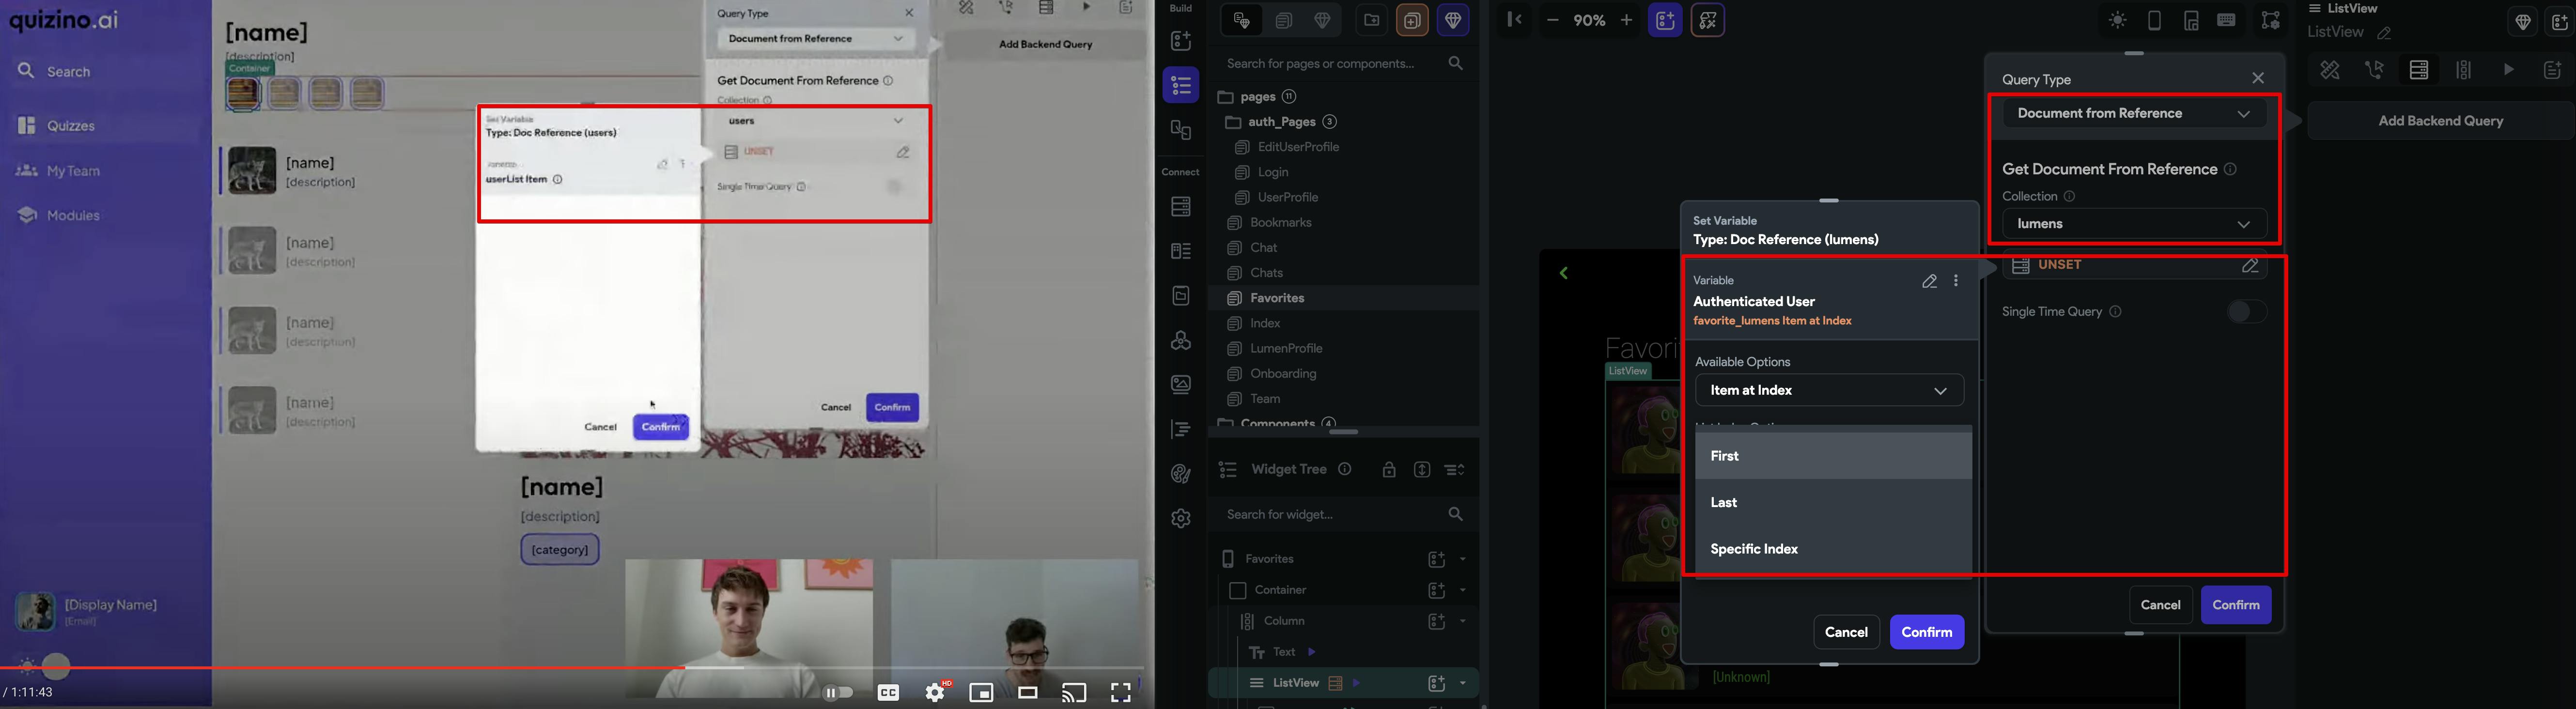The width and height of the screenshot is (2576, 709).
Task: Switch to the Actions tab in properties panel
Action: pyautogui.click(x=2375, y=70)
